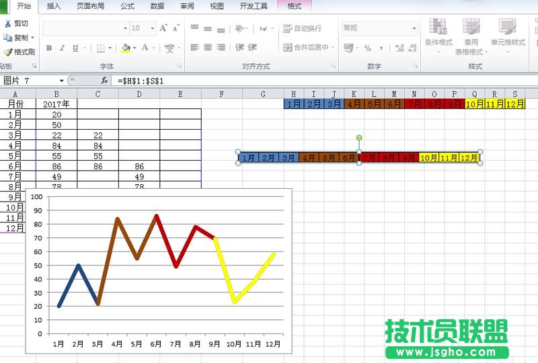Switch to the 开始 (Home) tab

click(x=24, y=6)
